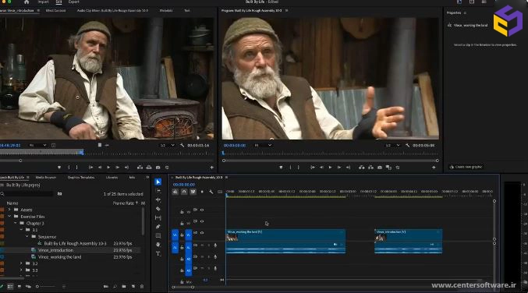This screenshot has width=528, height=293.
Task: Open Find in the Project panel footer
Action: [x=115, y=286]
